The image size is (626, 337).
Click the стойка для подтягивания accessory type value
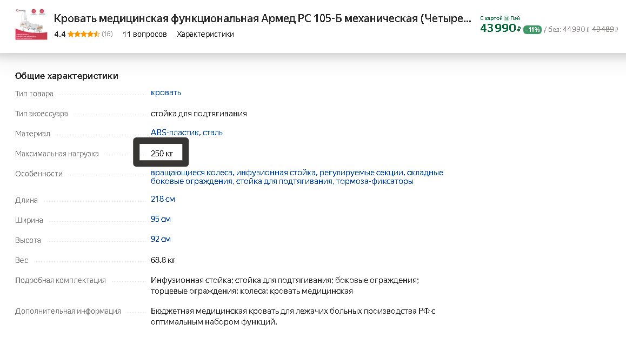pyautogui.click(x=198, y=114)
